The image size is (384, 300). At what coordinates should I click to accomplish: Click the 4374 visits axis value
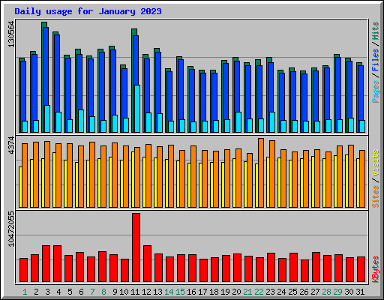(x=11, y=145)
